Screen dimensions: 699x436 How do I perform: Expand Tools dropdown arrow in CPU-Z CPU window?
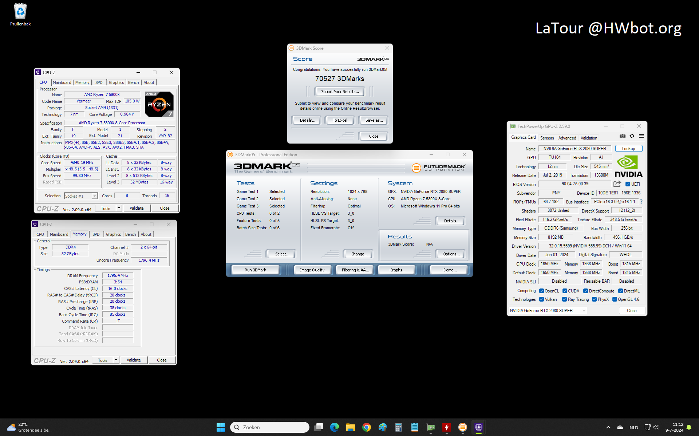[x=119, y=208]
